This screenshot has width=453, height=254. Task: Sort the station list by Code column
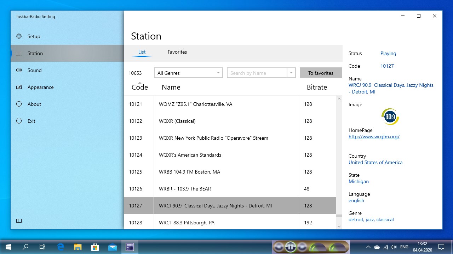pos(140,87)
